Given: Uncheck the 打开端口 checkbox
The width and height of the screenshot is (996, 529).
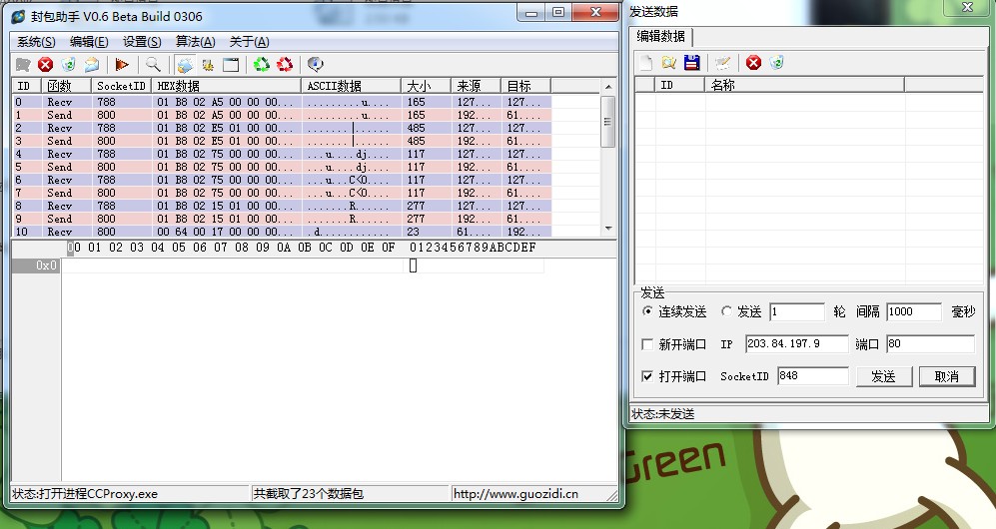Looking at the screenshot, I should pyautogui.click(x=647, y=376).
